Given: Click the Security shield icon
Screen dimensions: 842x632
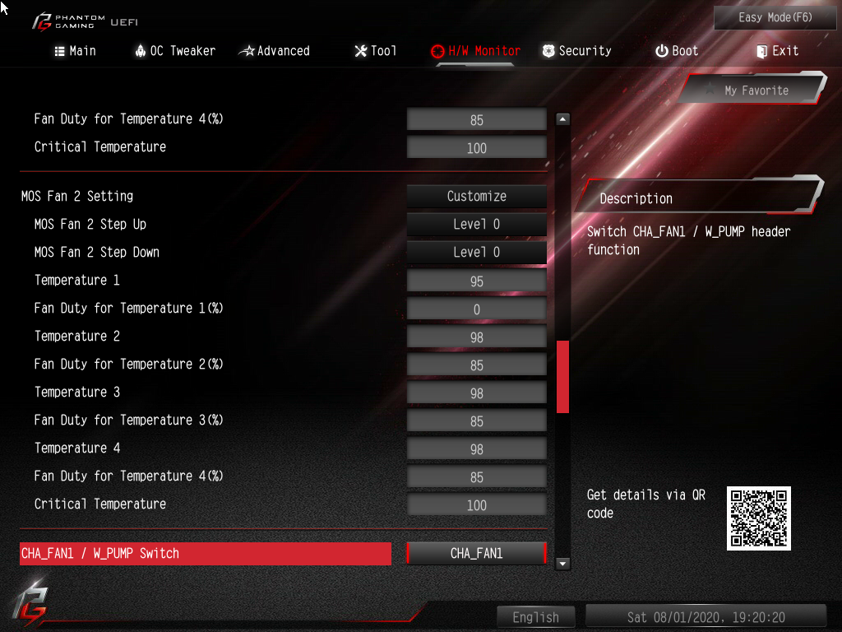Looking at the screenshot, I should [x=548, y=51].
